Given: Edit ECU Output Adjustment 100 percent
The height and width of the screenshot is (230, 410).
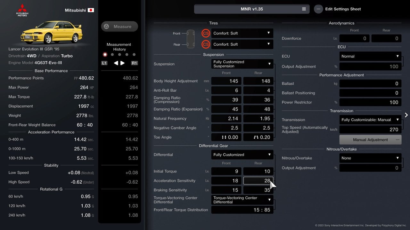Looking at the screenshot, I should pos(370,66).
